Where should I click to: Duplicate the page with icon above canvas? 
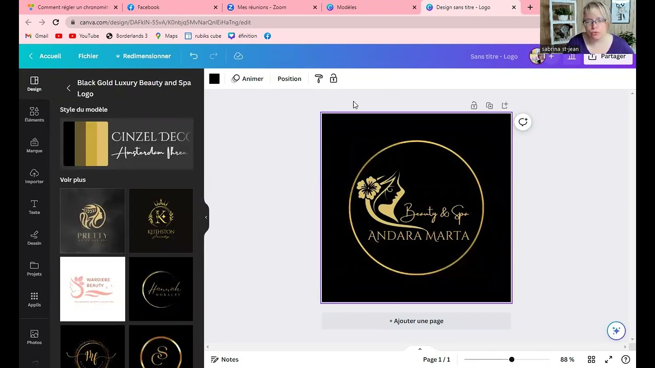[489, 105]
